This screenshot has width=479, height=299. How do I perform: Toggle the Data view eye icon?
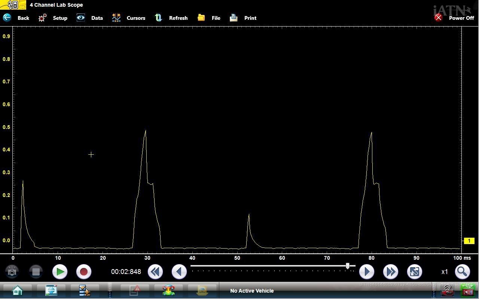[x=81, y=18]
